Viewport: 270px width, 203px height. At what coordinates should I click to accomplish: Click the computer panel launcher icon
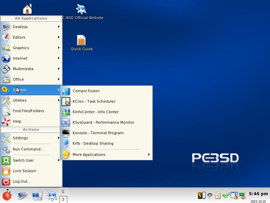pyautogui.click(x=37, y=196)
